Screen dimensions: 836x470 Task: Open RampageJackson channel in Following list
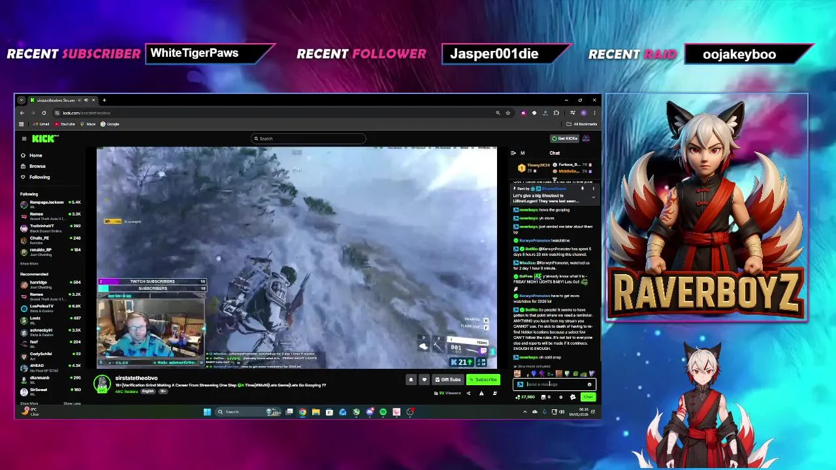(x=50, y=203)
